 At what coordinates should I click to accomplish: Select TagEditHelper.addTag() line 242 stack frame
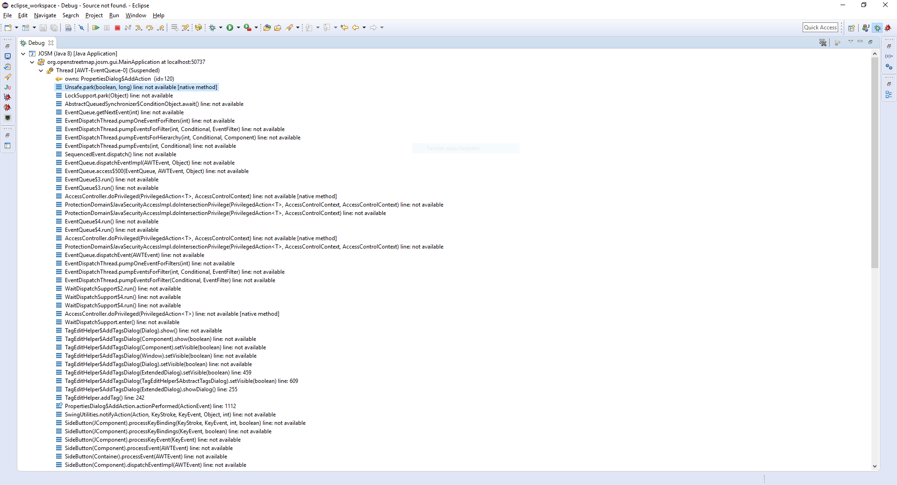click(x=104, y=398)
